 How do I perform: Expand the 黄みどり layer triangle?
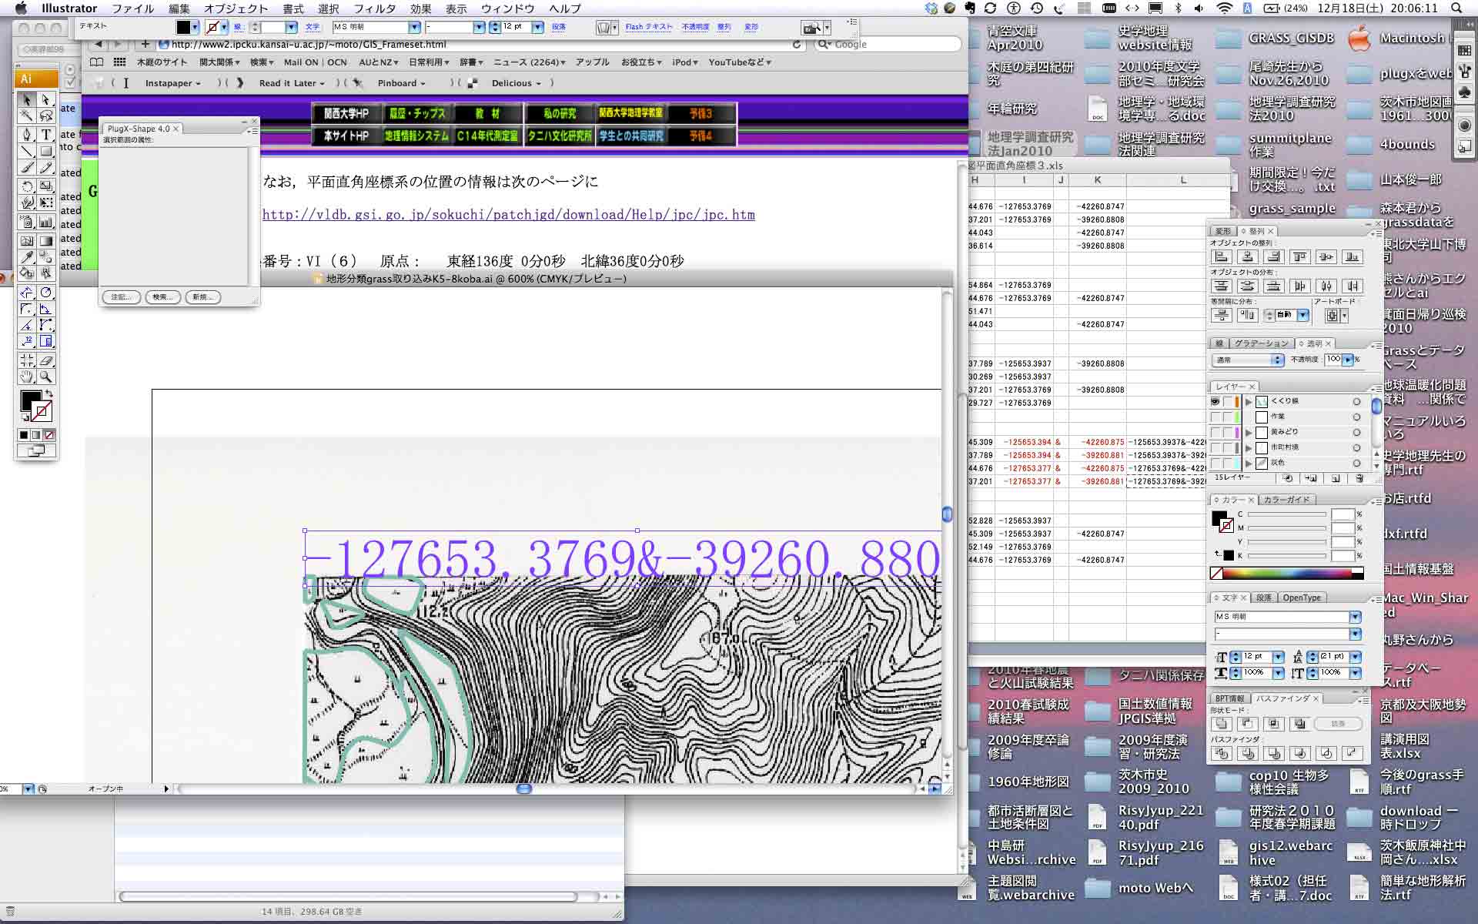click(x=1249, y=432)
